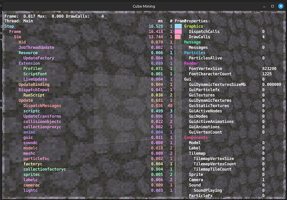Close the Cube Mining window
Image resolution: width=287 pixels, height=200 pixels.
280,6
